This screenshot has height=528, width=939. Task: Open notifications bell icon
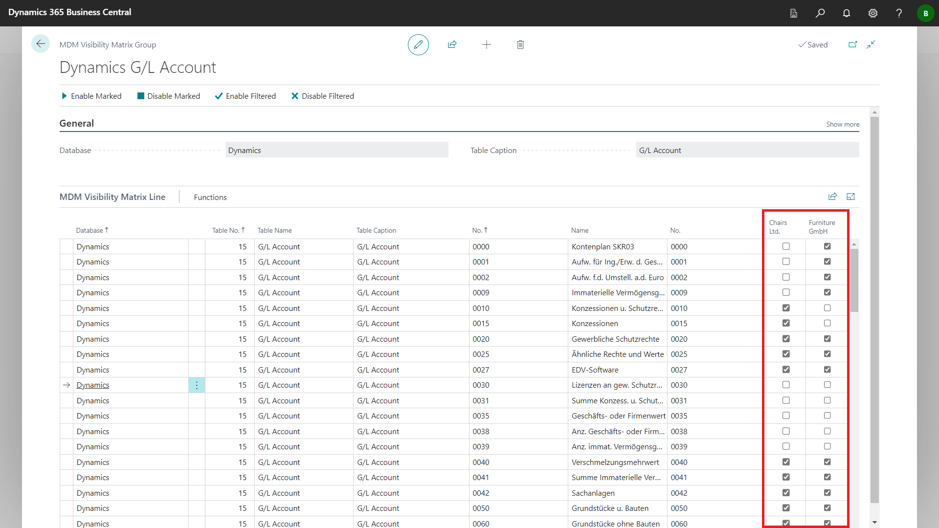(847, 13)
